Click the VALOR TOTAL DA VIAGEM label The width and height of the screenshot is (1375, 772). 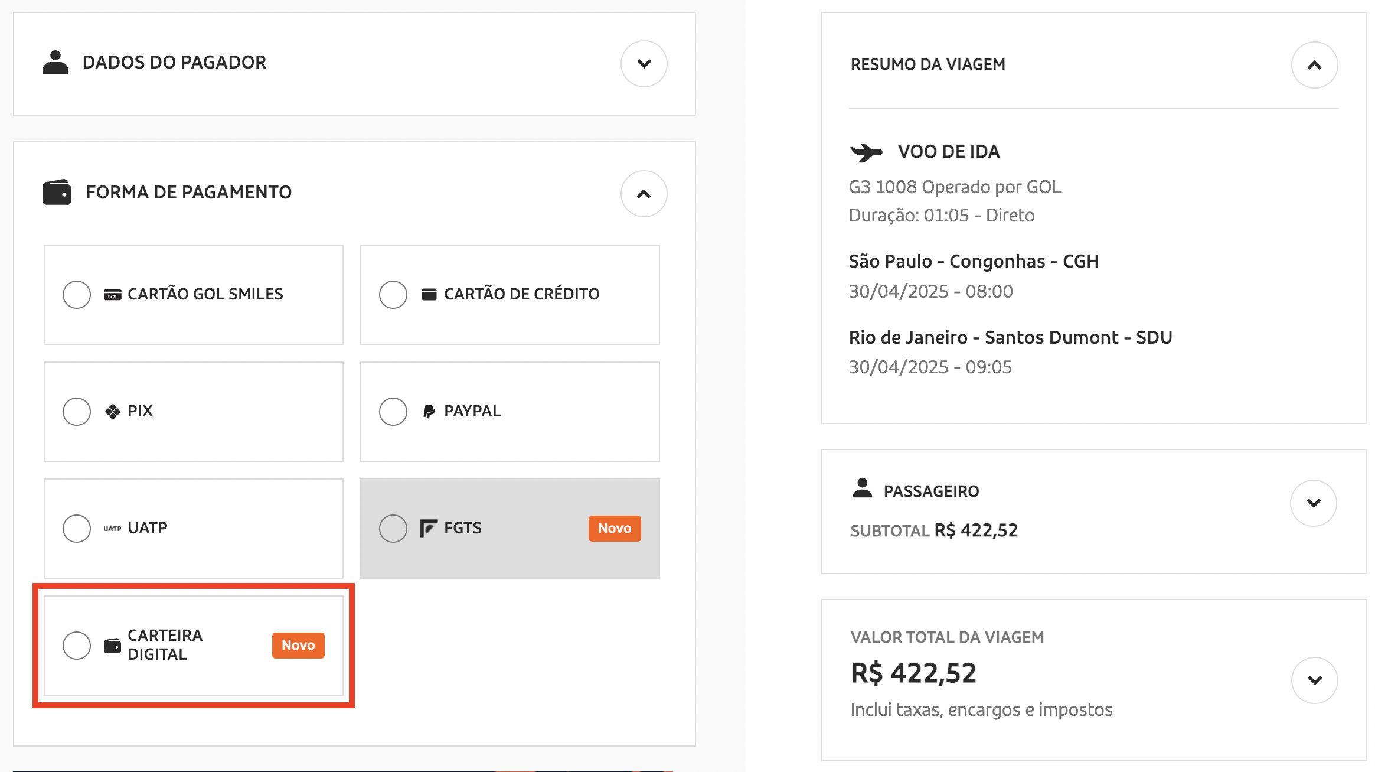tap(948, 637)
